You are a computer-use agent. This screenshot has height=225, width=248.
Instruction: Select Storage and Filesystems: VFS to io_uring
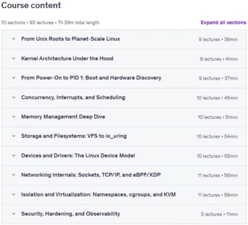(x=74, y=136)
